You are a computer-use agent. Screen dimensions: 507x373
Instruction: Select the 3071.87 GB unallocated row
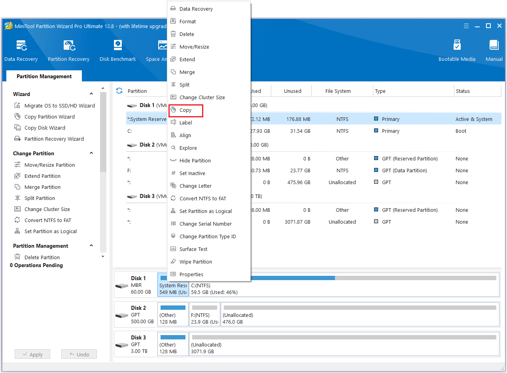tap(314, 222)
